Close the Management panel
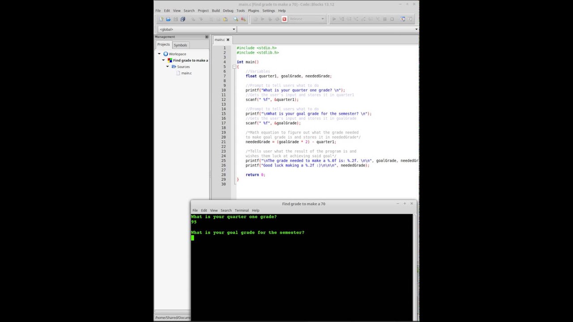Image resolution: width=573 pixels, height=322 pixels. tap(207, 37)
